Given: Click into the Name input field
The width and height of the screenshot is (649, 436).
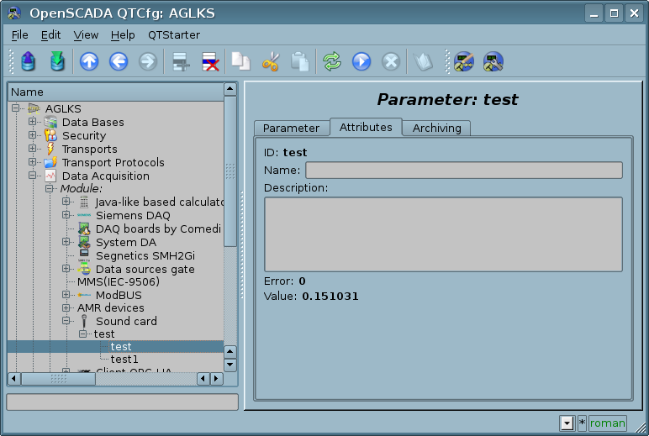Looking at the screenshot, I should click(463, 171).
